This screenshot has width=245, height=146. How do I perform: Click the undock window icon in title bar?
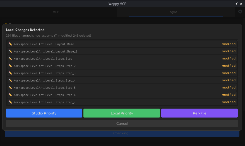(x=236, y=4)
